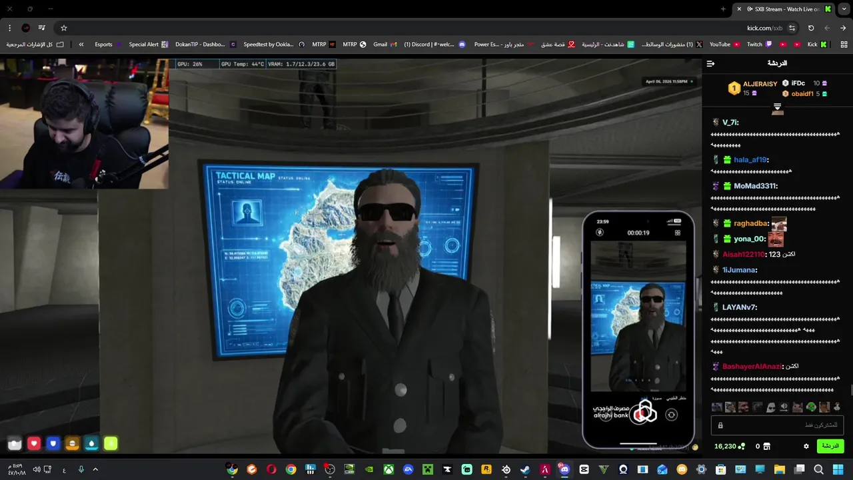This screenshot has height=480, width=853.
Task: Open the emote sent by yona_00
Action: coord(775,239)
